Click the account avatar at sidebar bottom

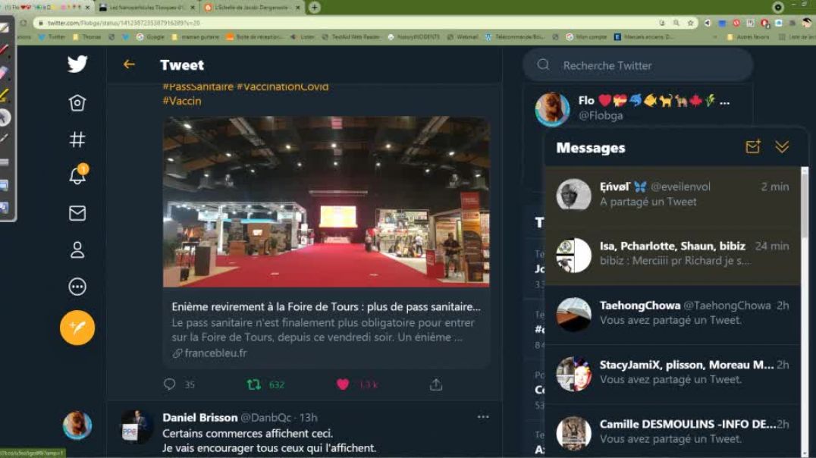pos(77,425)
